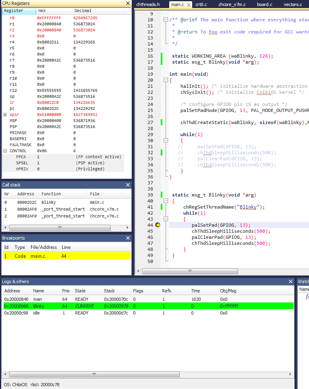Close the Breakpoints panel
Viewport: 309px width, 389px height.
click(x=128, y=238)
